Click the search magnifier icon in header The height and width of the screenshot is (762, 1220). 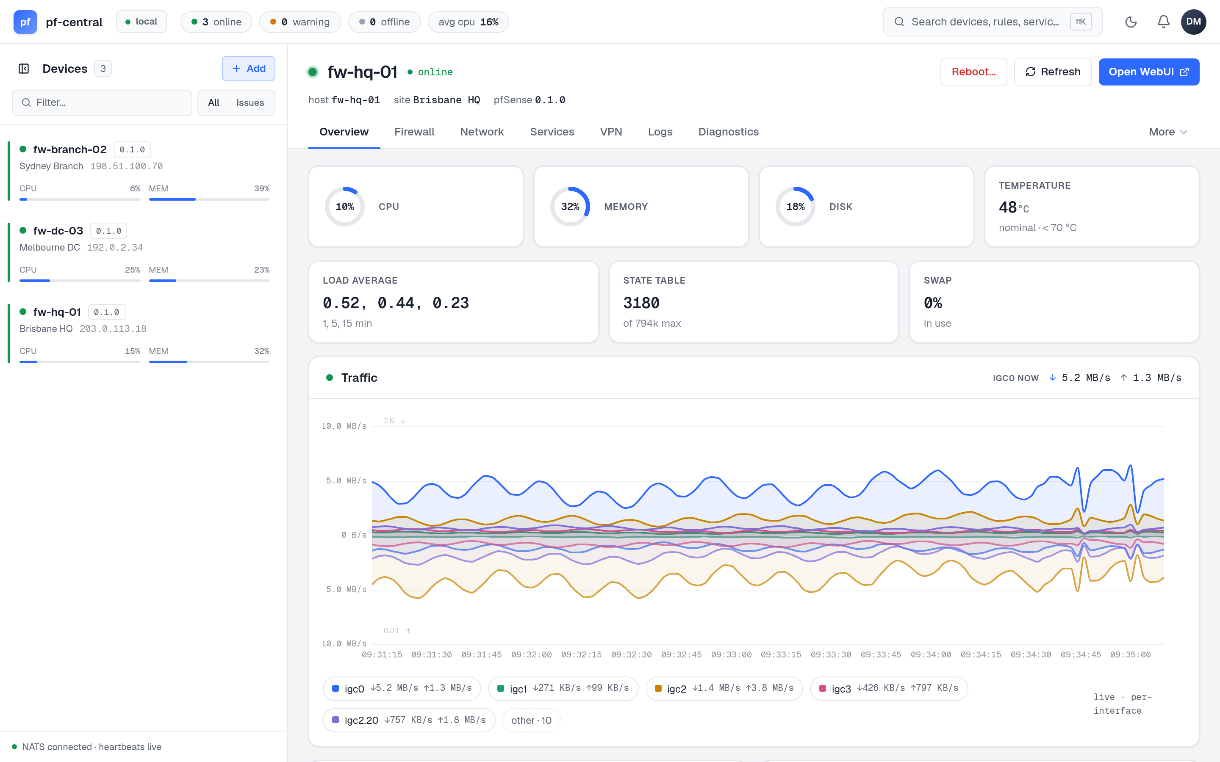point(899,22)
